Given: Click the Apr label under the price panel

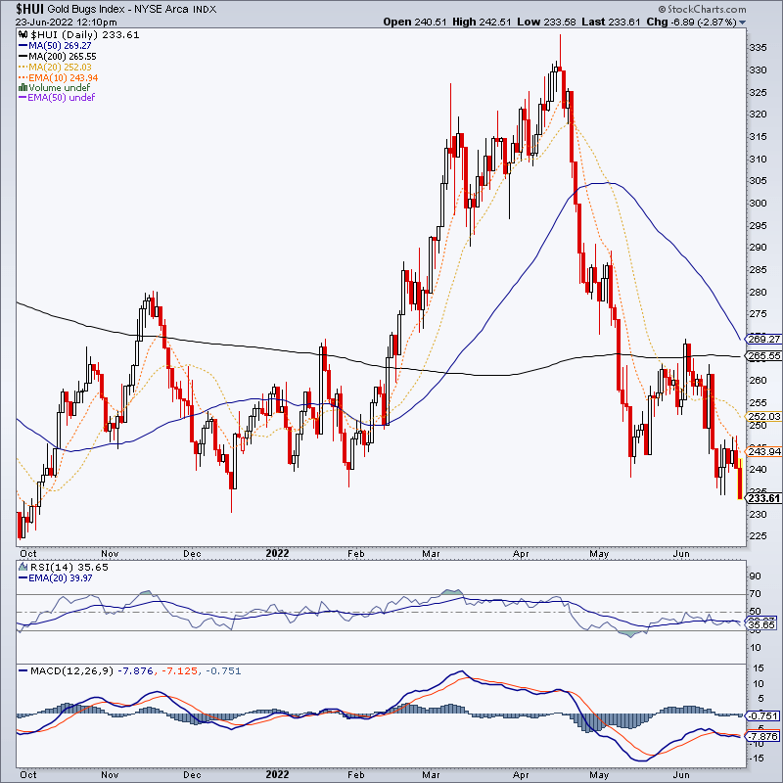Looking at the screenshot, I should pos(521,554).
